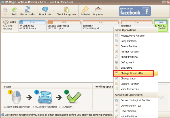The height and width of the screenshot is (118, 170).
Task: Click the blue disk resize illustration in Steps
Action: pyautogui.click(x=45, y=98)
